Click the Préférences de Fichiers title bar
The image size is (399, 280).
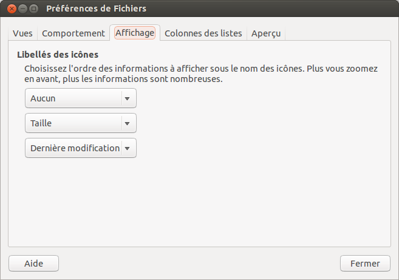coord(182,9)
